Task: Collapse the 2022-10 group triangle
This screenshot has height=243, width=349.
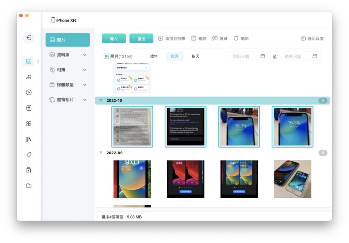Action: [x=101, y=100]
